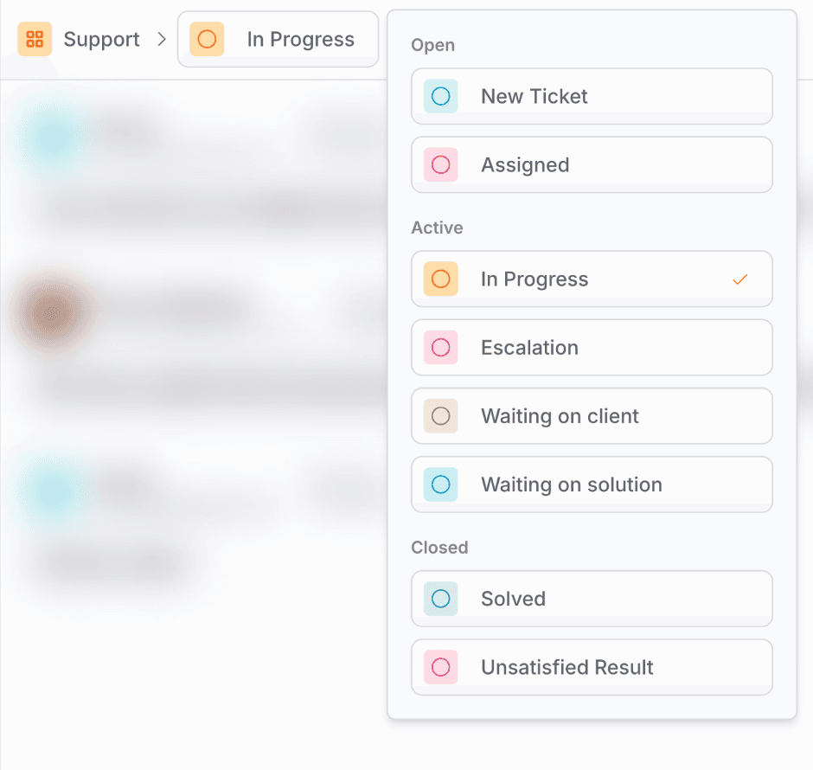
Task: Click the brown Waiting on client icon
Action: coord(440,415)
